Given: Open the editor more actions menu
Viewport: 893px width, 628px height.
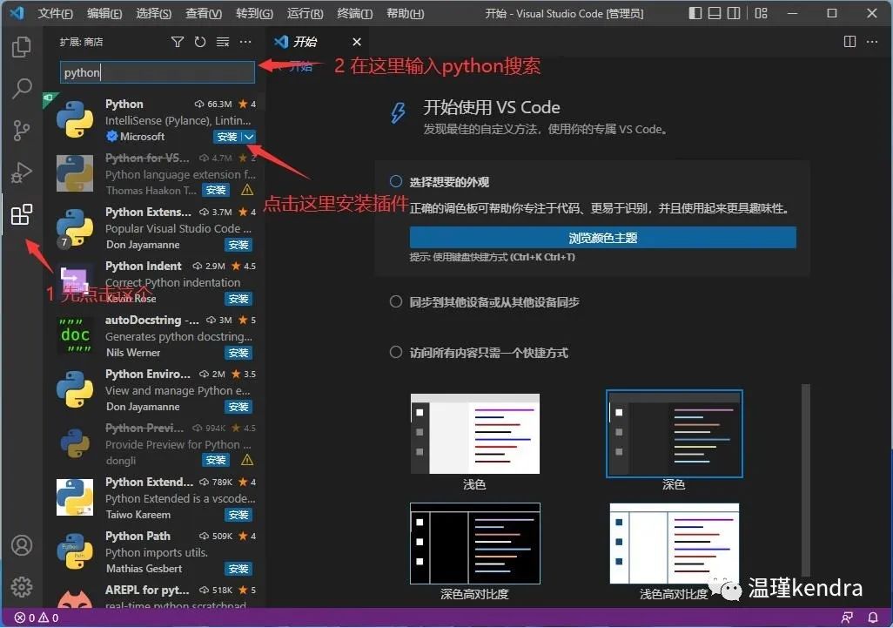Looking at the screenshot, I should (x=872, y=42).
